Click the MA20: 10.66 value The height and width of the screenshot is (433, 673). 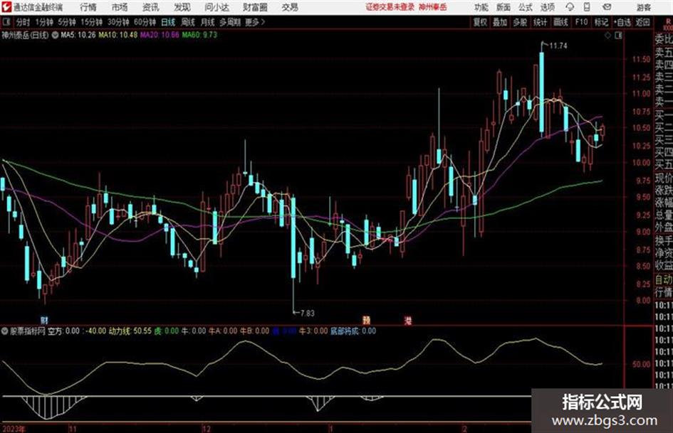(x=160, y=35)
